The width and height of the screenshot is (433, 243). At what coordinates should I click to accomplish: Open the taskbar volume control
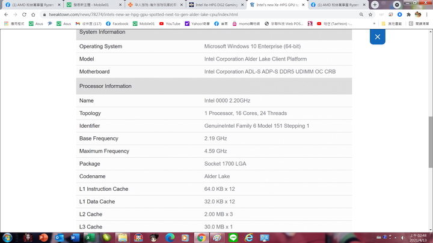pos(402,238)
